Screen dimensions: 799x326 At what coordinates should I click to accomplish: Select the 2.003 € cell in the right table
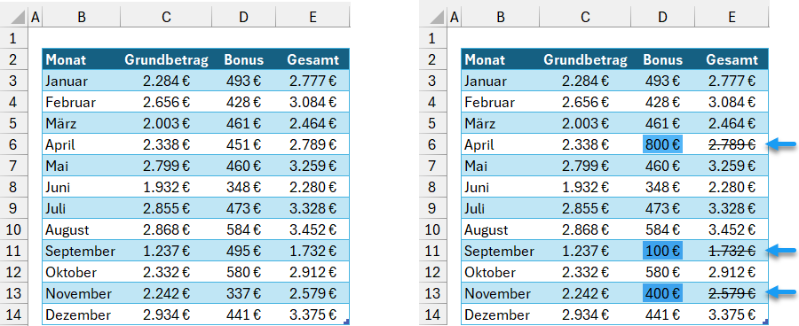click(x=585, y=124)
